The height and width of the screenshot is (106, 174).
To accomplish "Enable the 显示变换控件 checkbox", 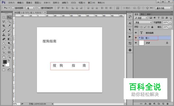I will [39, 8].
